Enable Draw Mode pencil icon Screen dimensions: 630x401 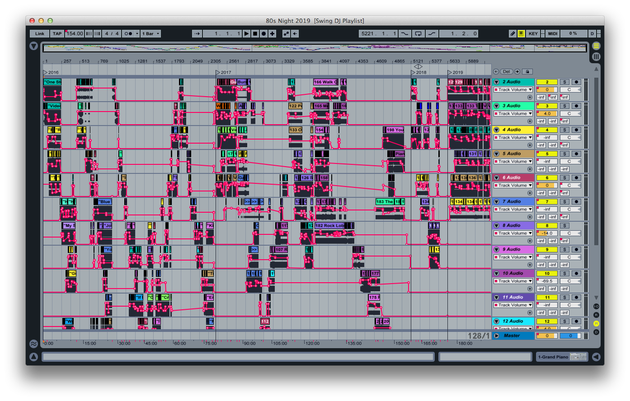[x=512, y=33]
